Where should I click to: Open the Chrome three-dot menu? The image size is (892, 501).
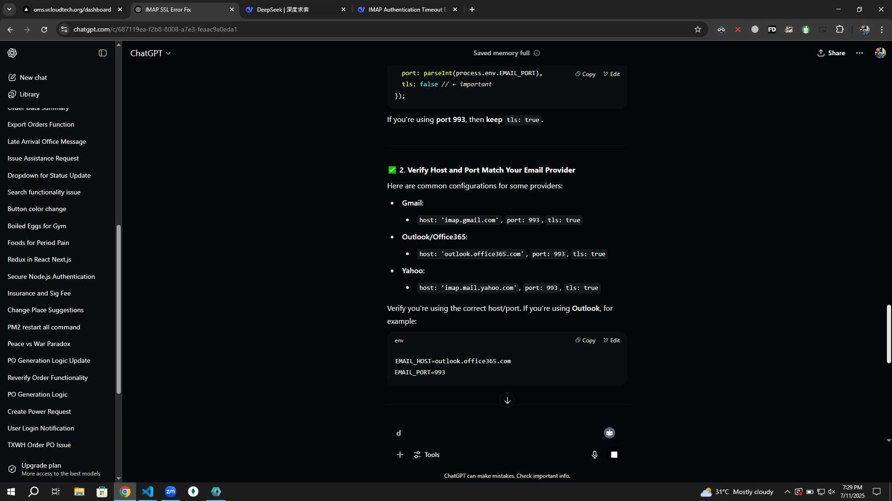[x=882, y=29]
